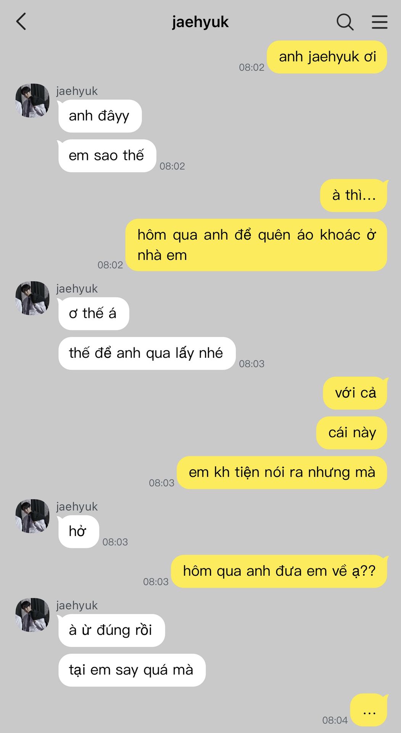
Task: Select the "thế để anh qua lấy nhé" bubble
Action: click(x=146, y=353)
